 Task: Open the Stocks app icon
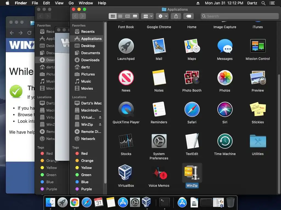click(126, 141)
